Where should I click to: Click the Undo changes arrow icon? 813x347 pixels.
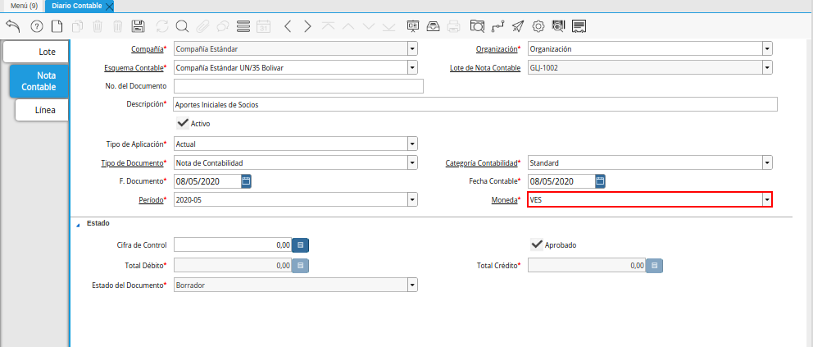(12, 26)
